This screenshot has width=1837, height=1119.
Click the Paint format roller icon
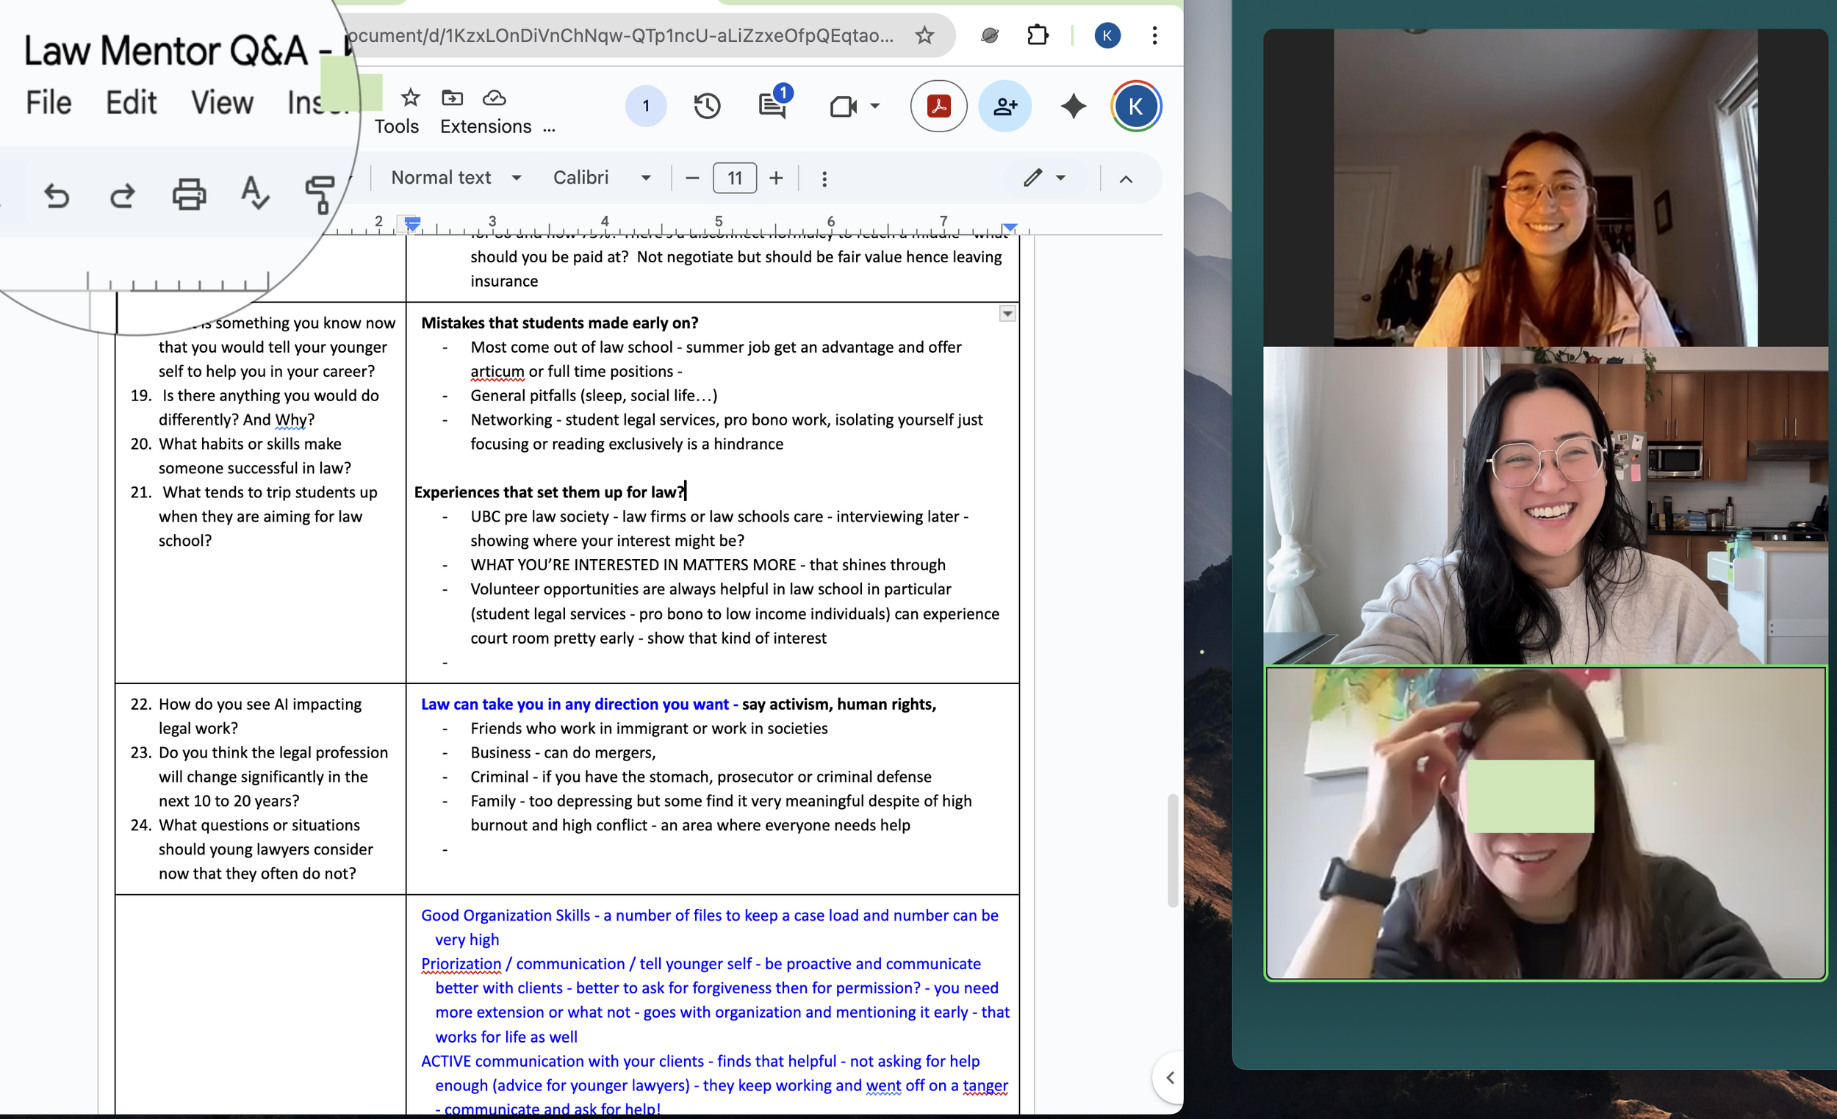[x=320, y=195]
